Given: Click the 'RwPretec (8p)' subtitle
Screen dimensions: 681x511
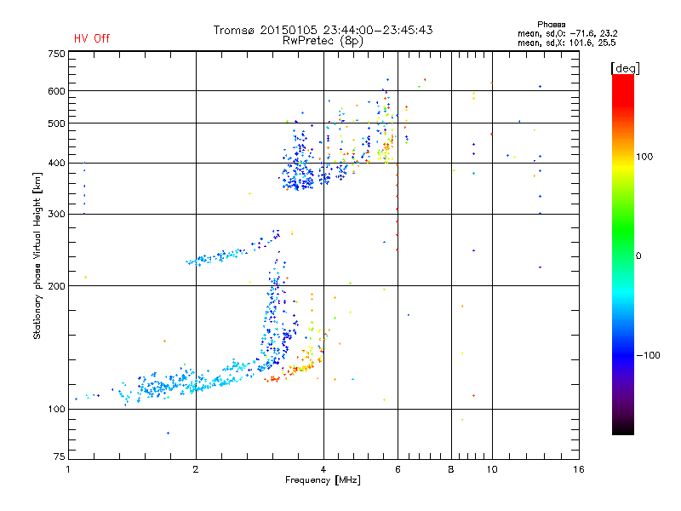Looking at the screenshot, I should (323, 41).
